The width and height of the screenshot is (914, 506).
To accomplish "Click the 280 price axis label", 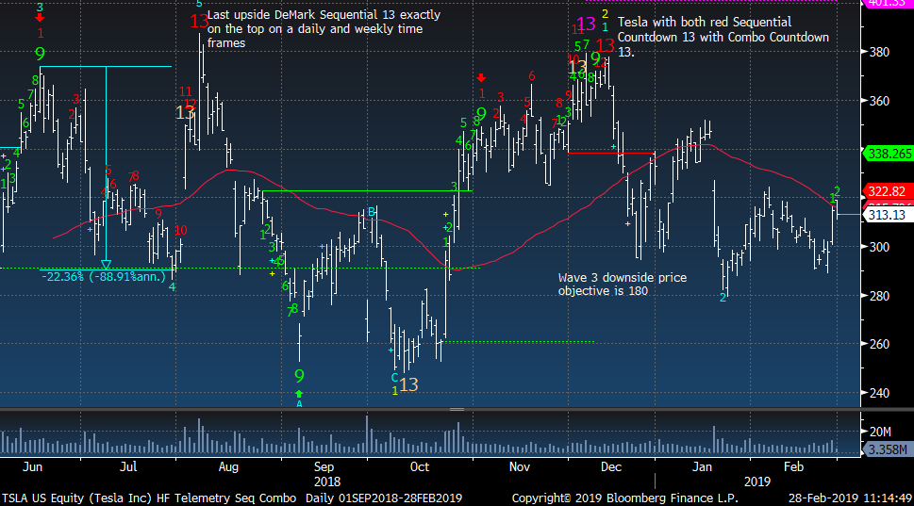I will click(879, 296).
